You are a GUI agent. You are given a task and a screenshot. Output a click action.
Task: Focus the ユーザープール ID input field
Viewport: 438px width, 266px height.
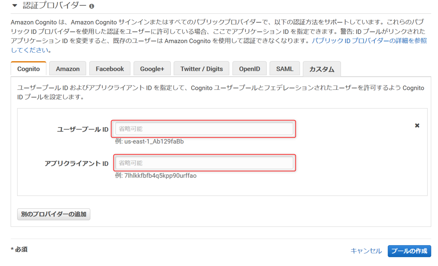coord(204,129)
